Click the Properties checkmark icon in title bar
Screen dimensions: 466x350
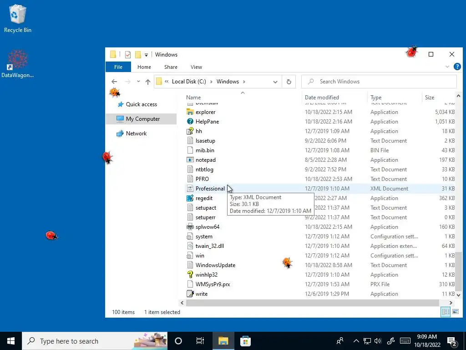[128, 55]
